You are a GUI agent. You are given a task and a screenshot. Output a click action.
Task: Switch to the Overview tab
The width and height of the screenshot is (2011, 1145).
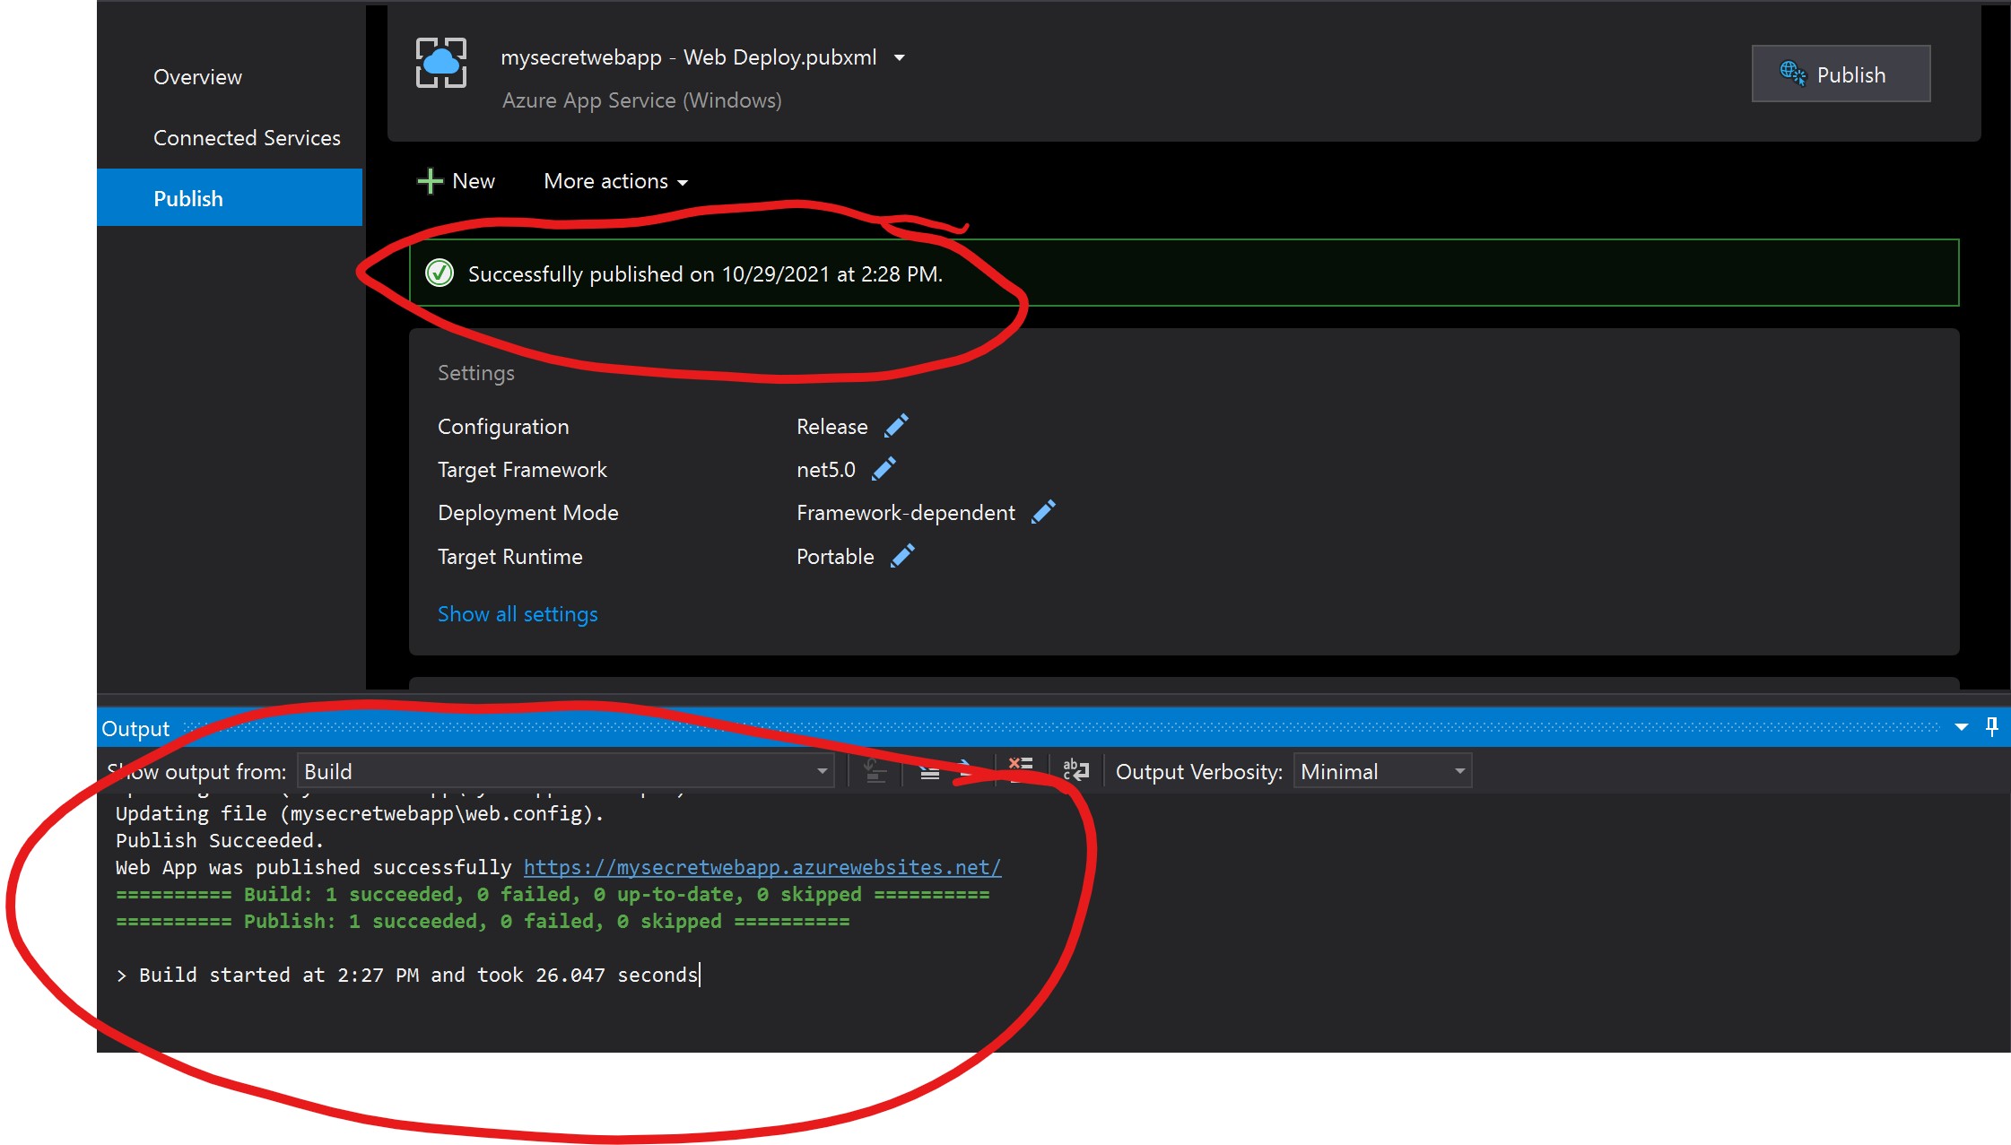click(197, 77)
